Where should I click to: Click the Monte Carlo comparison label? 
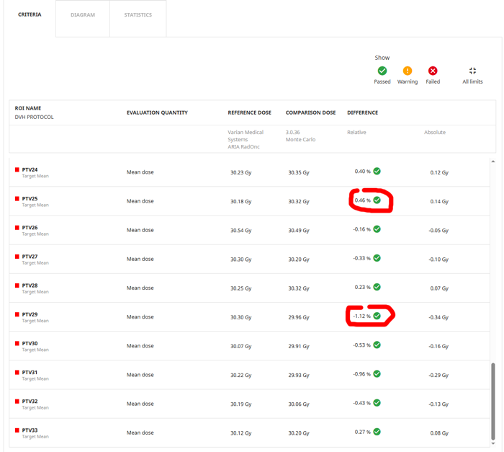300,139
